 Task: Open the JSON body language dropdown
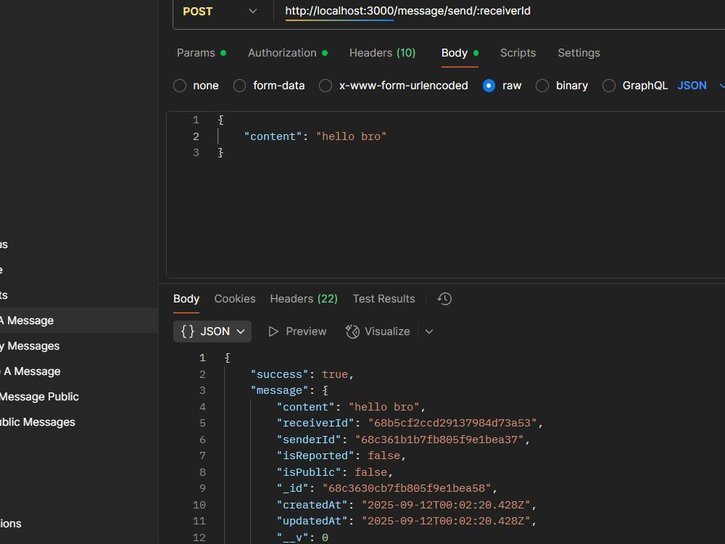700,86
